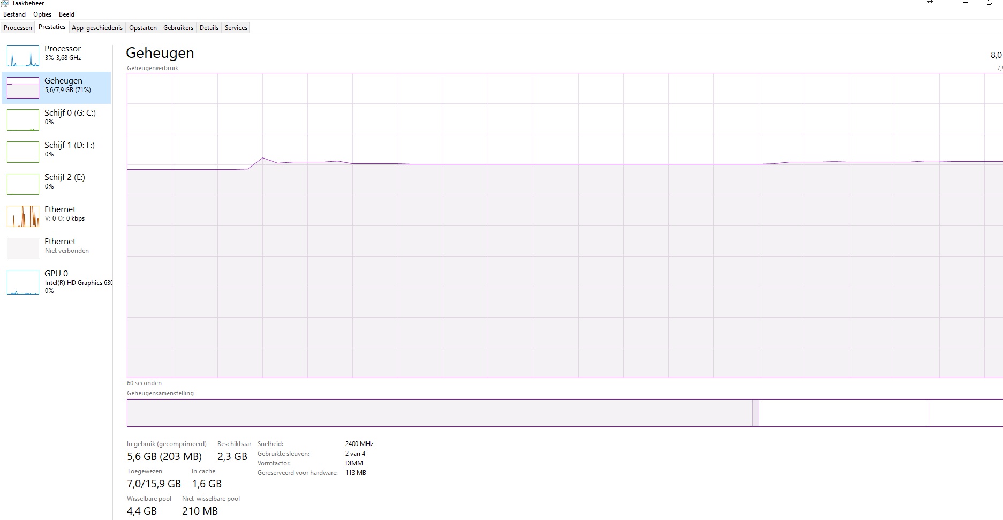Screen dimensions: 1003x520
Task: Open the Beeld menu
Action: coord(66,14)
